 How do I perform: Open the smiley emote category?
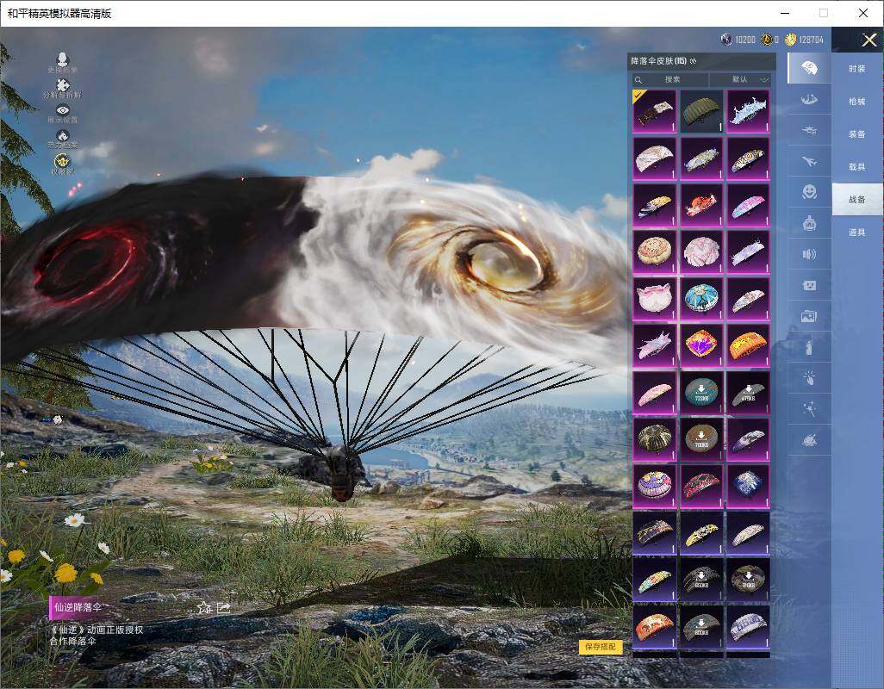(810, 192)
